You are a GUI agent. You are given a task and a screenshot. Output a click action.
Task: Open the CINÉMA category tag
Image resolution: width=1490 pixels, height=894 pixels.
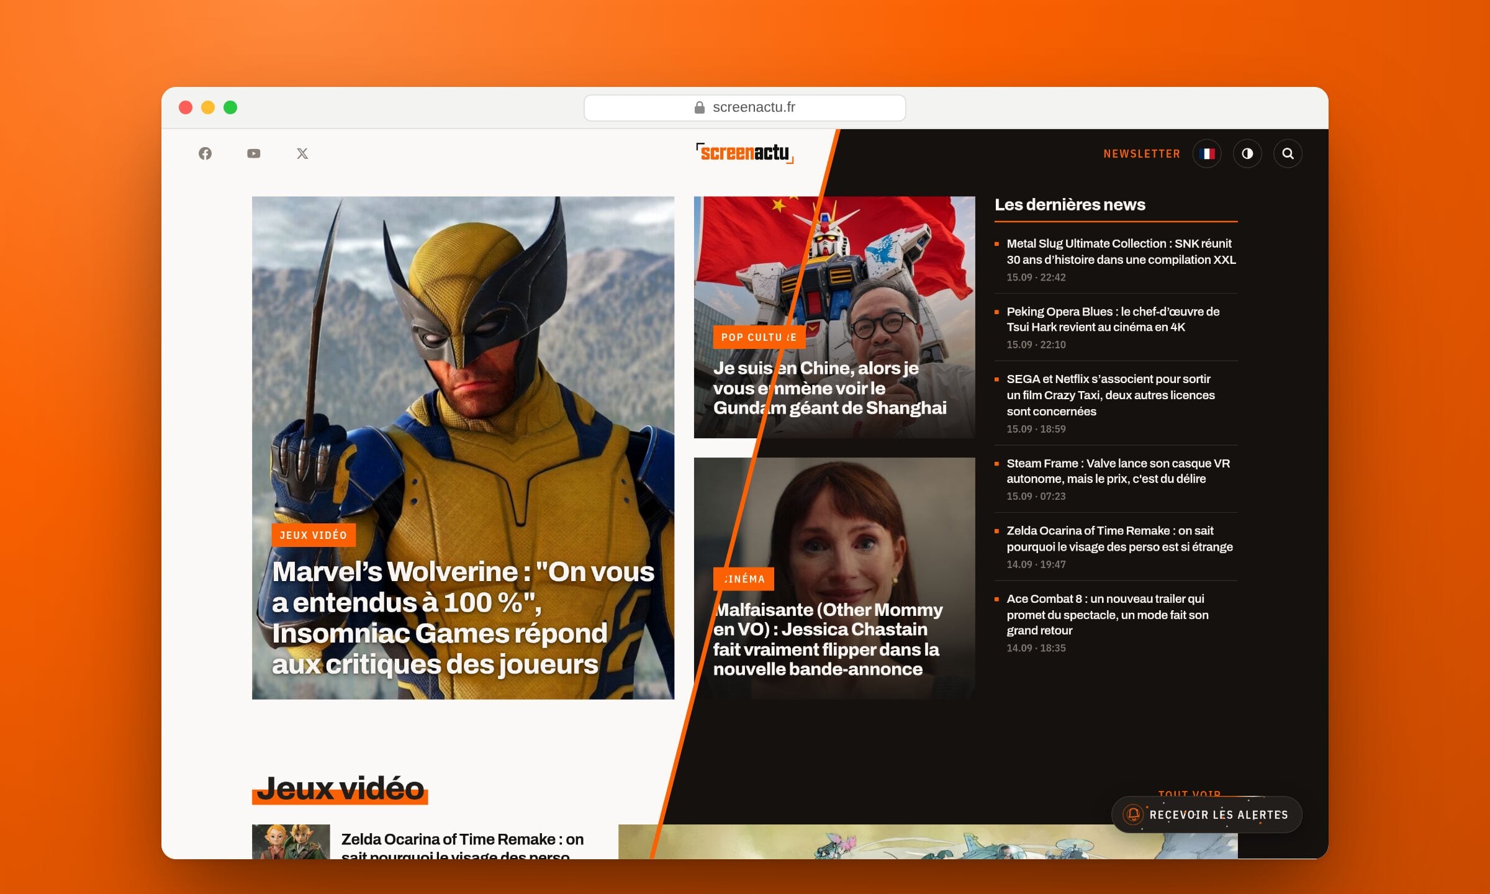744,579
